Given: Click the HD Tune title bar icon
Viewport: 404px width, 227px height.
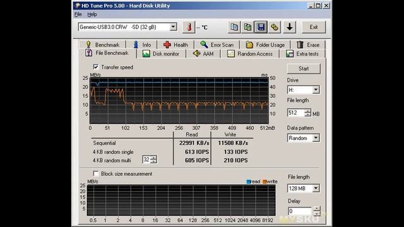Looking at the screenshot, I should pyautogui.click(x=77, y=6).
